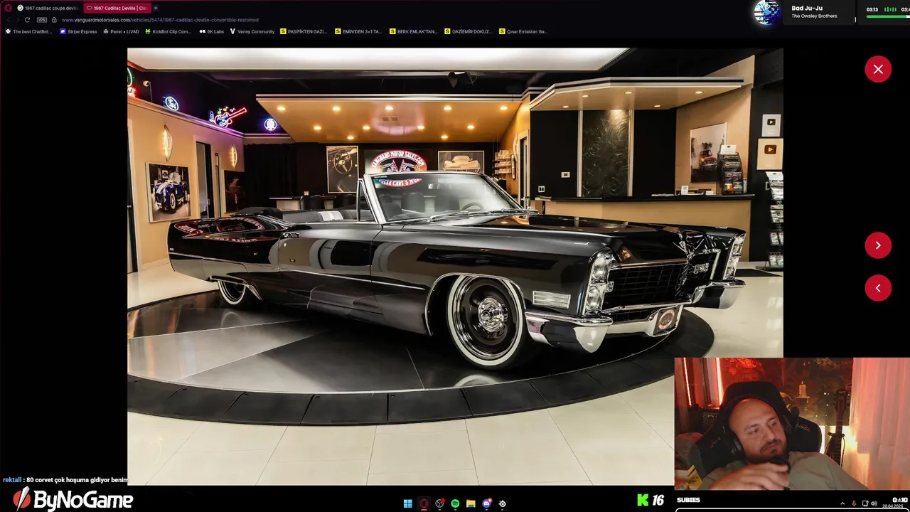Open the 'GAZİEMİR DOKUZ...' bookmark
The width and height of the screenshot is (910, 512).
click(x=468, y=31)
